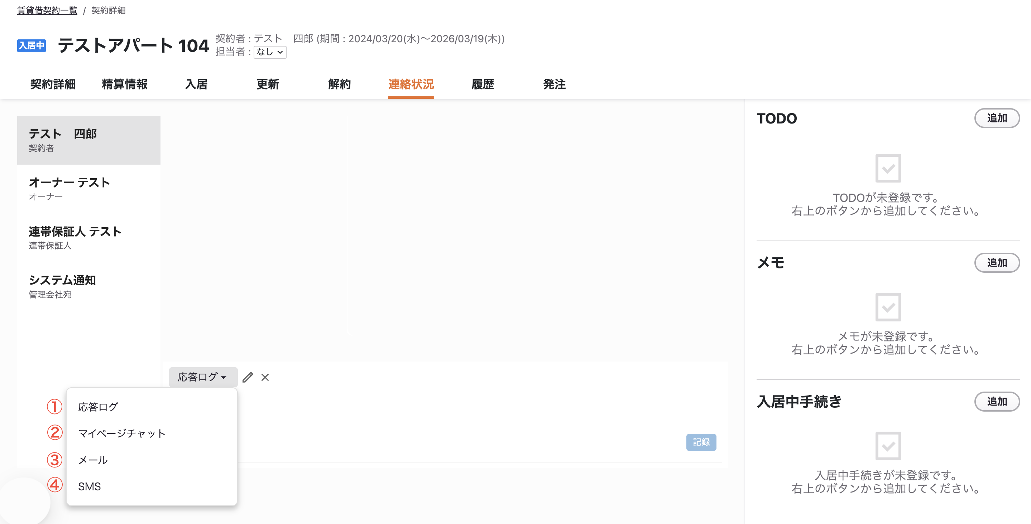The width and height of the screenshot is (1031, 524).
Task: Select SMS from the dropdown menu
Action: click(152, 486)
